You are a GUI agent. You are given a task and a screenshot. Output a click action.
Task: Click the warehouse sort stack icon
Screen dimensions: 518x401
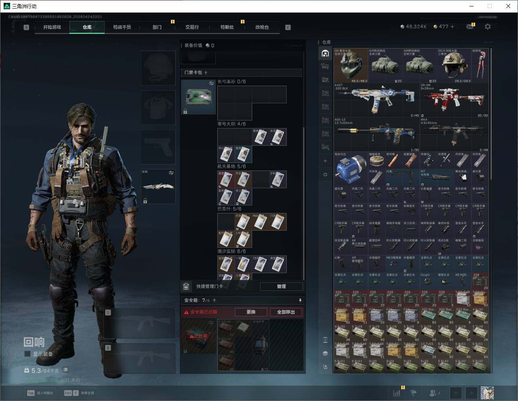325,353
